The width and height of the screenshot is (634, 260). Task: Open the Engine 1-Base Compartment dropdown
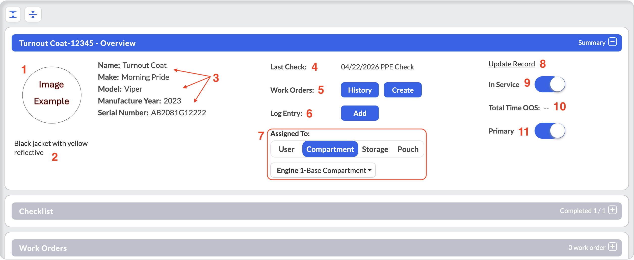(x=323, y=170)
